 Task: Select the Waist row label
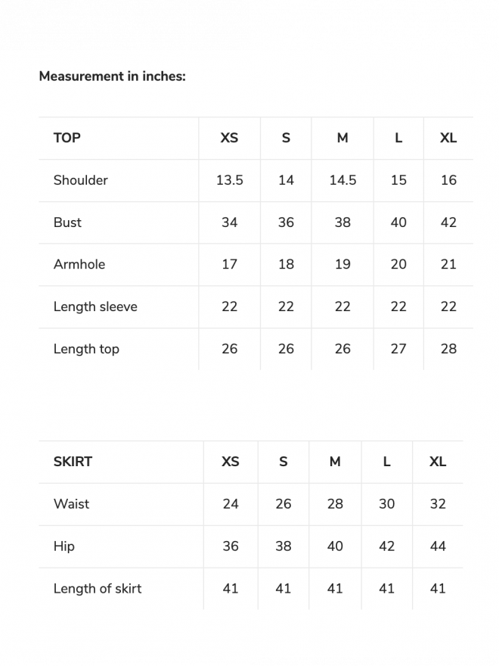tap(71, 504)
